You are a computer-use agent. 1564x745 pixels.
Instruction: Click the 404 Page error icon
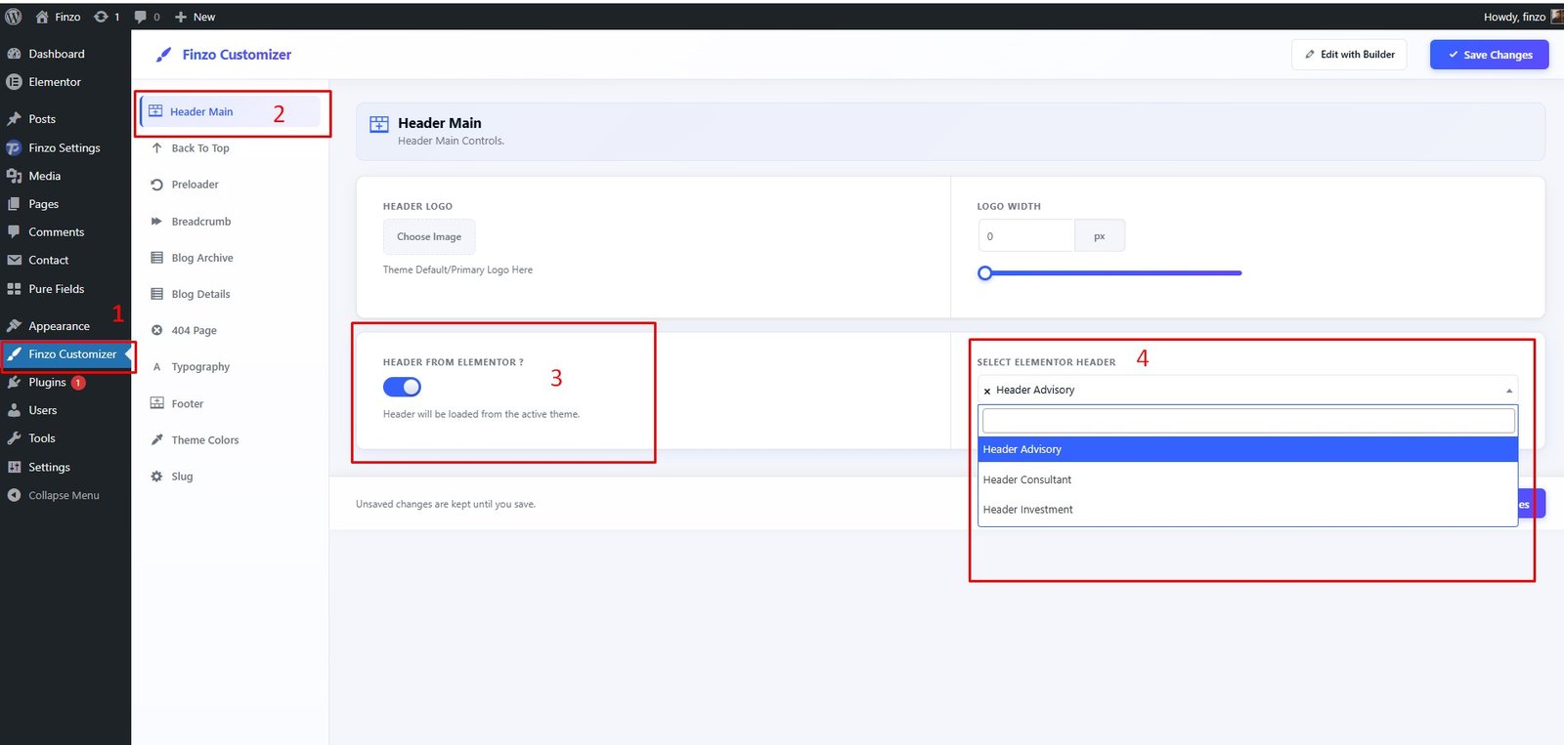click(x=156, y=330)
